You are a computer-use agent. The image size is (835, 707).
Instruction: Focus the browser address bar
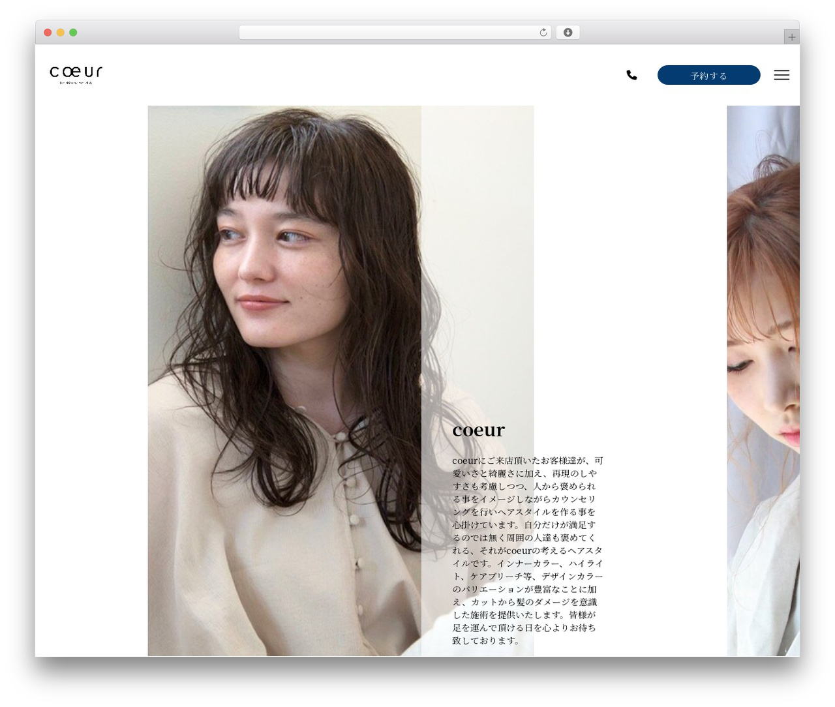pos(395,33)
